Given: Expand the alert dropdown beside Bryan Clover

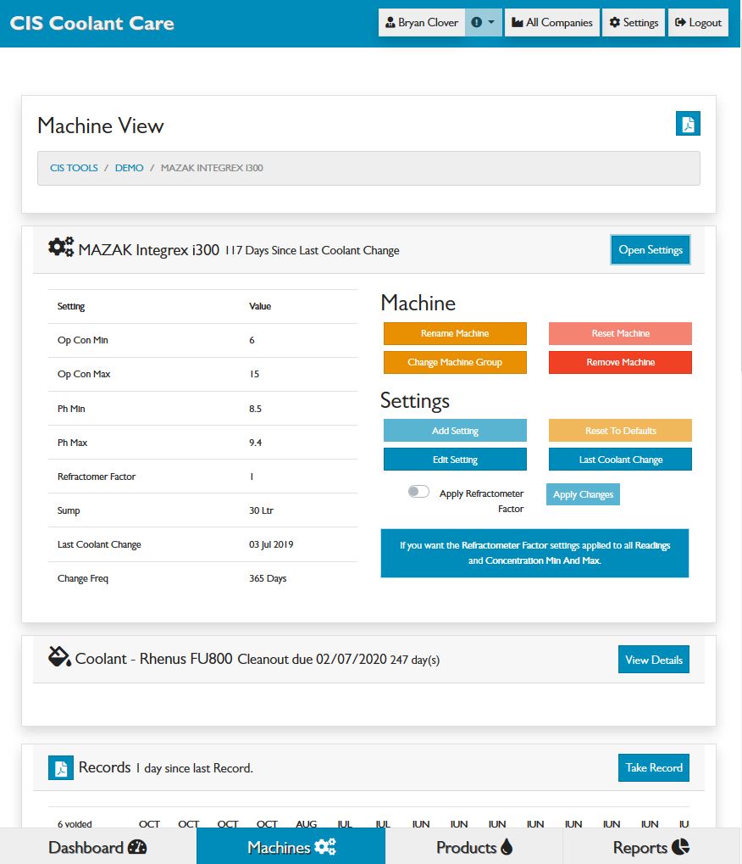Looking at the screenshot, I should coord(483,23).
